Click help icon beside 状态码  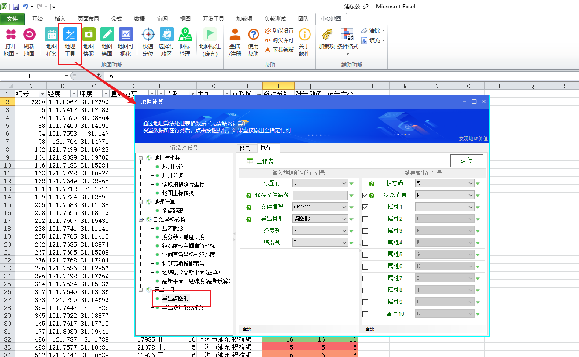[x=372, y=183]
